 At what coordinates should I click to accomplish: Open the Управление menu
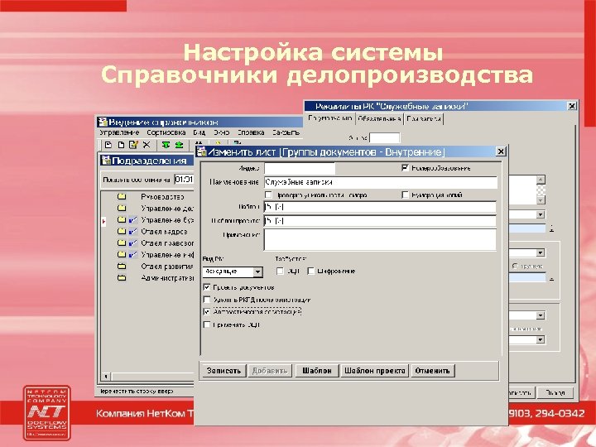pos(119,132)
